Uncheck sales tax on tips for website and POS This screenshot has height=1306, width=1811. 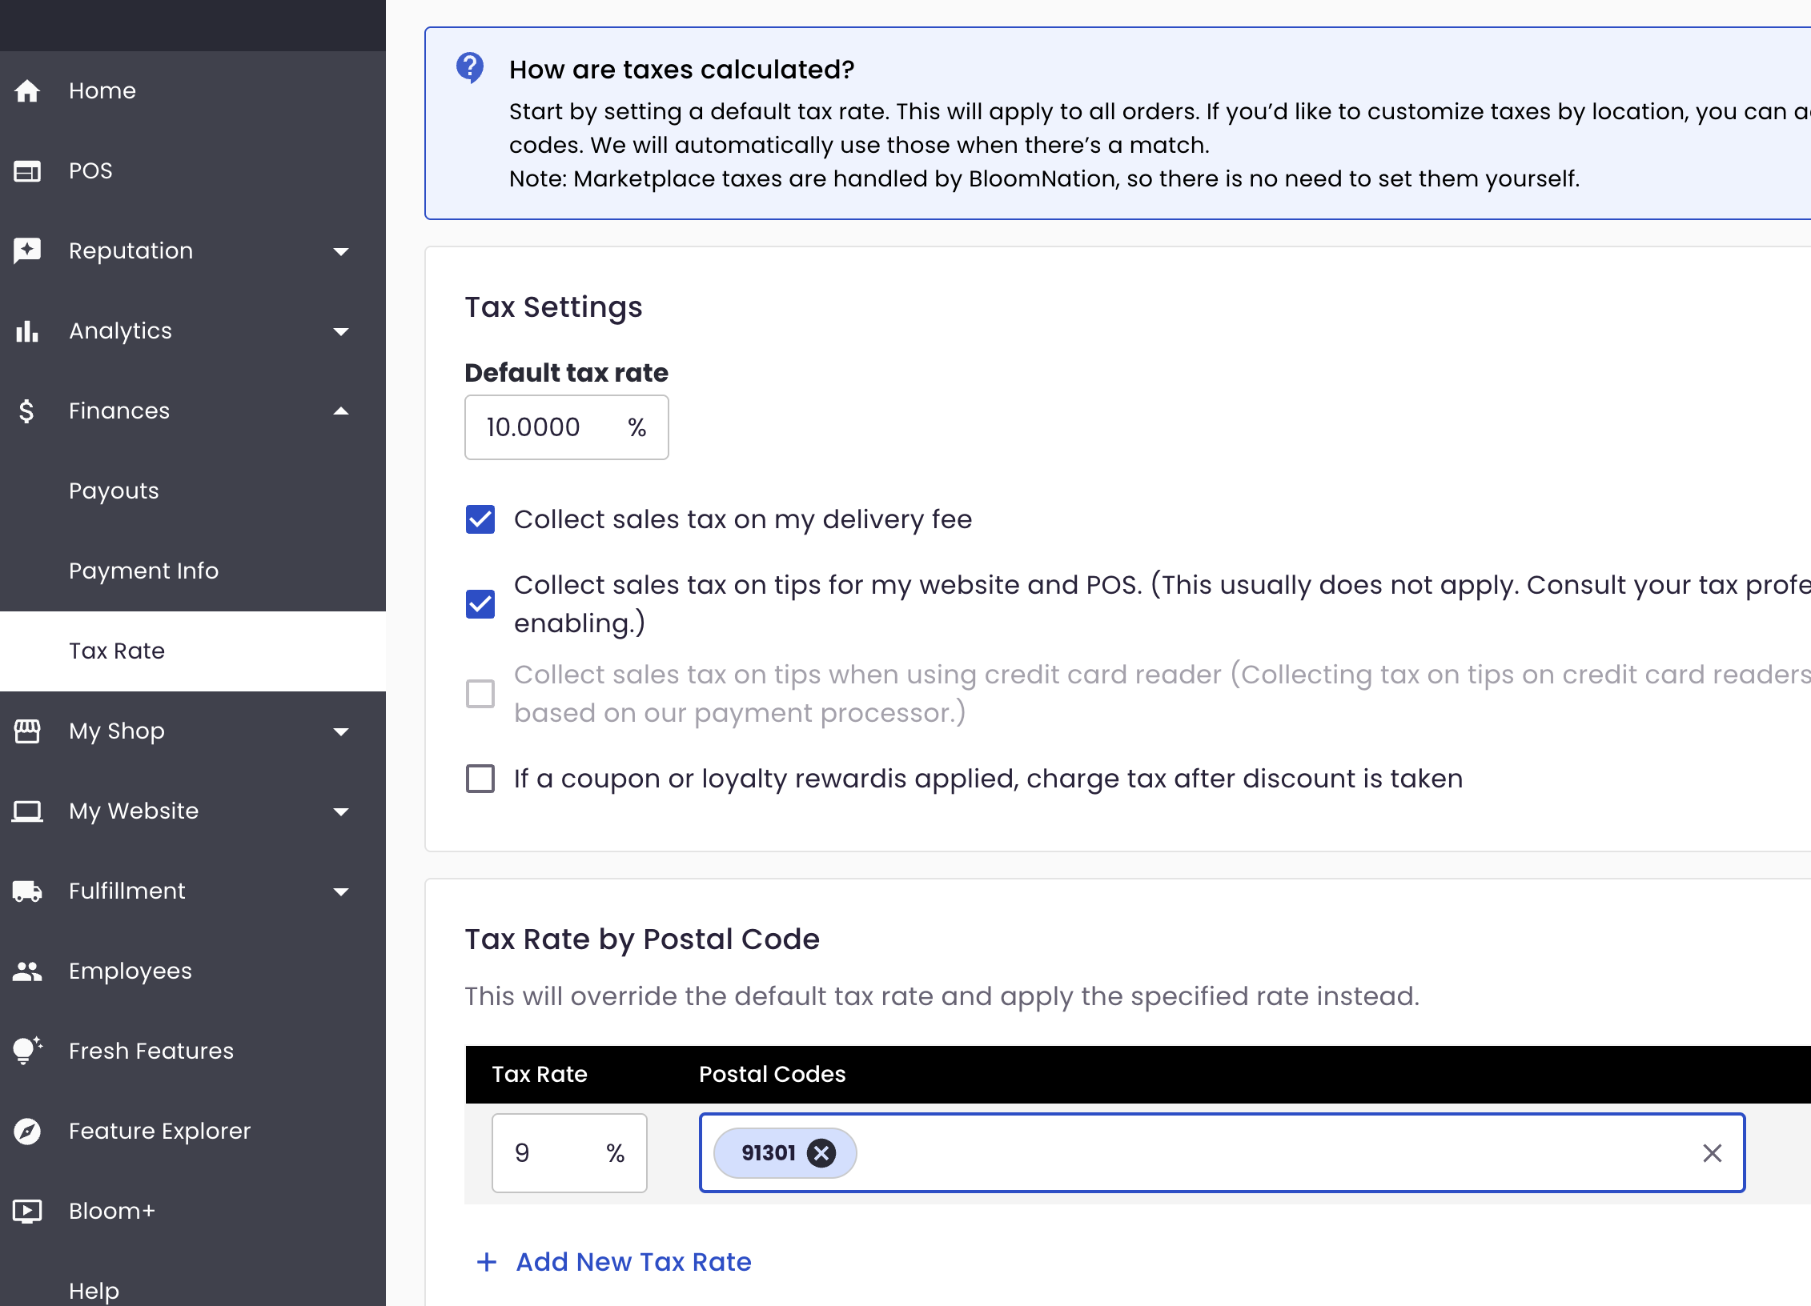(480, 604)
